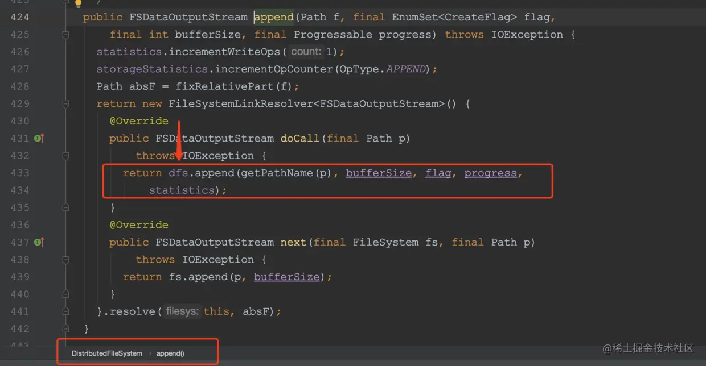The height and width of the screenshot is (366, 706).
Task: Click line number 424 in the gutter
Action: 20,17
